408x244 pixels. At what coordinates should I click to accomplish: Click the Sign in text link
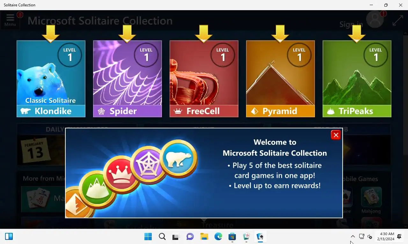pos(351,24)
